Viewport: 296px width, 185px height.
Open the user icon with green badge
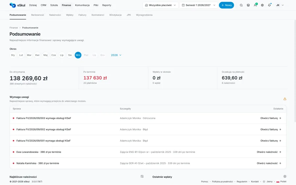[256, 5]
